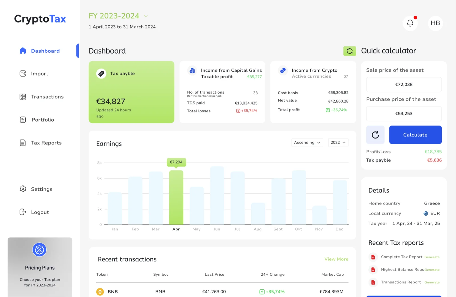Click the Pricing Plans discount badge icon
456x297 pixels.
39,250
